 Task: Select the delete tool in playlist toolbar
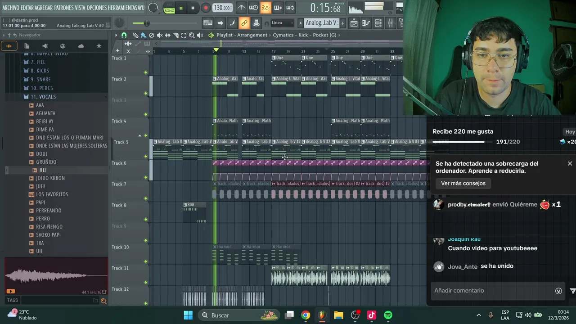[151, 35]
